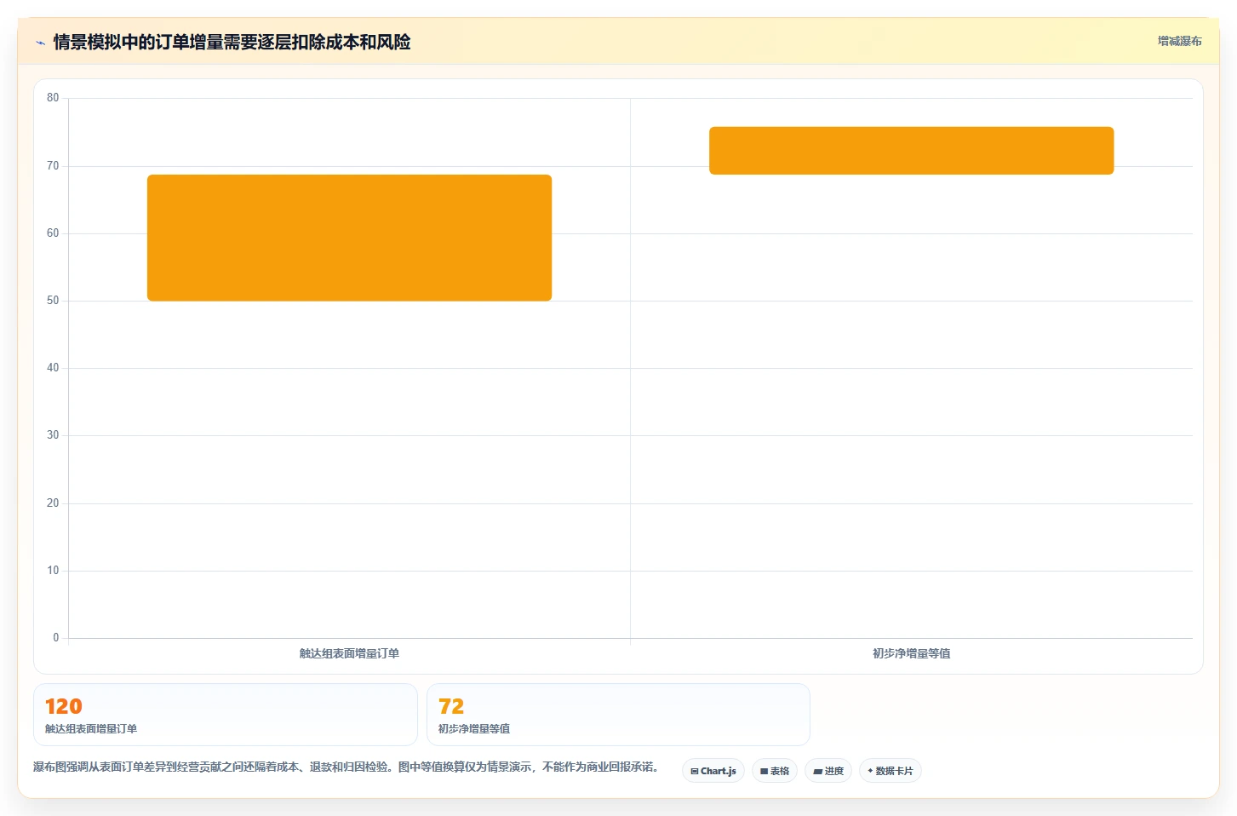Image resolution: width=1237 pixels, height=816 pixels.
Task: Click the y-axis value 30
Action: pyautogui.click(x=53, y=435)
